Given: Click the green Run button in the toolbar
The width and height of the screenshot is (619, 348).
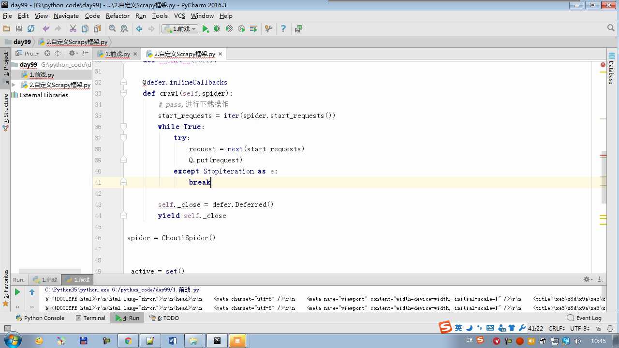Looking at the screenshot, I should coord(206,29).
